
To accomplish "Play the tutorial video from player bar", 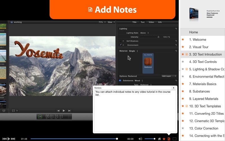I will point(9,139).
